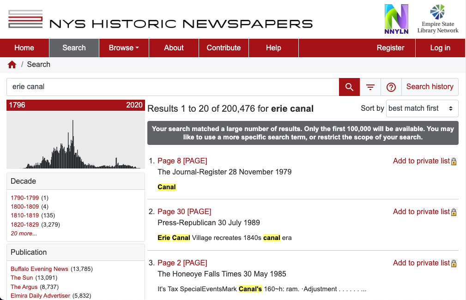Screen dimensions: 466x300
Task: Add Honeoye Falls Times result to private list
Action: point(421,263)
